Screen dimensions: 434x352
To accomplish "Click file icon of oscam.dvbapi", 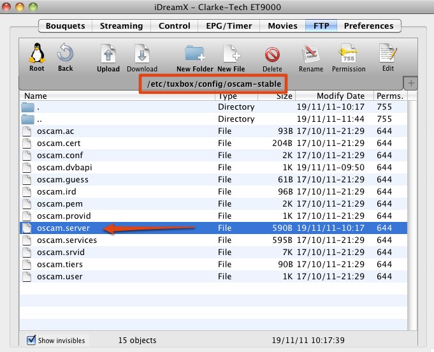I will pos(27,168).
